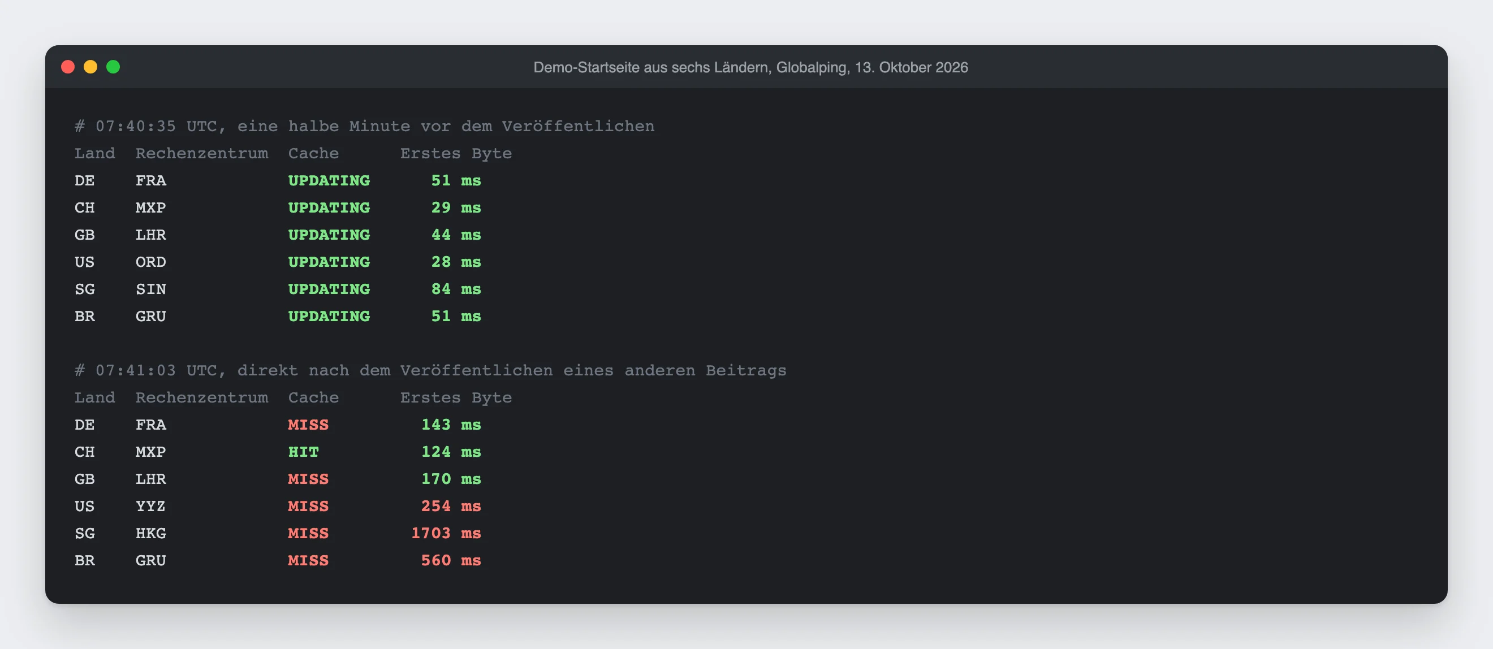
Task: Click the LHR code in the 170 ms row
Action: (150, 479)
